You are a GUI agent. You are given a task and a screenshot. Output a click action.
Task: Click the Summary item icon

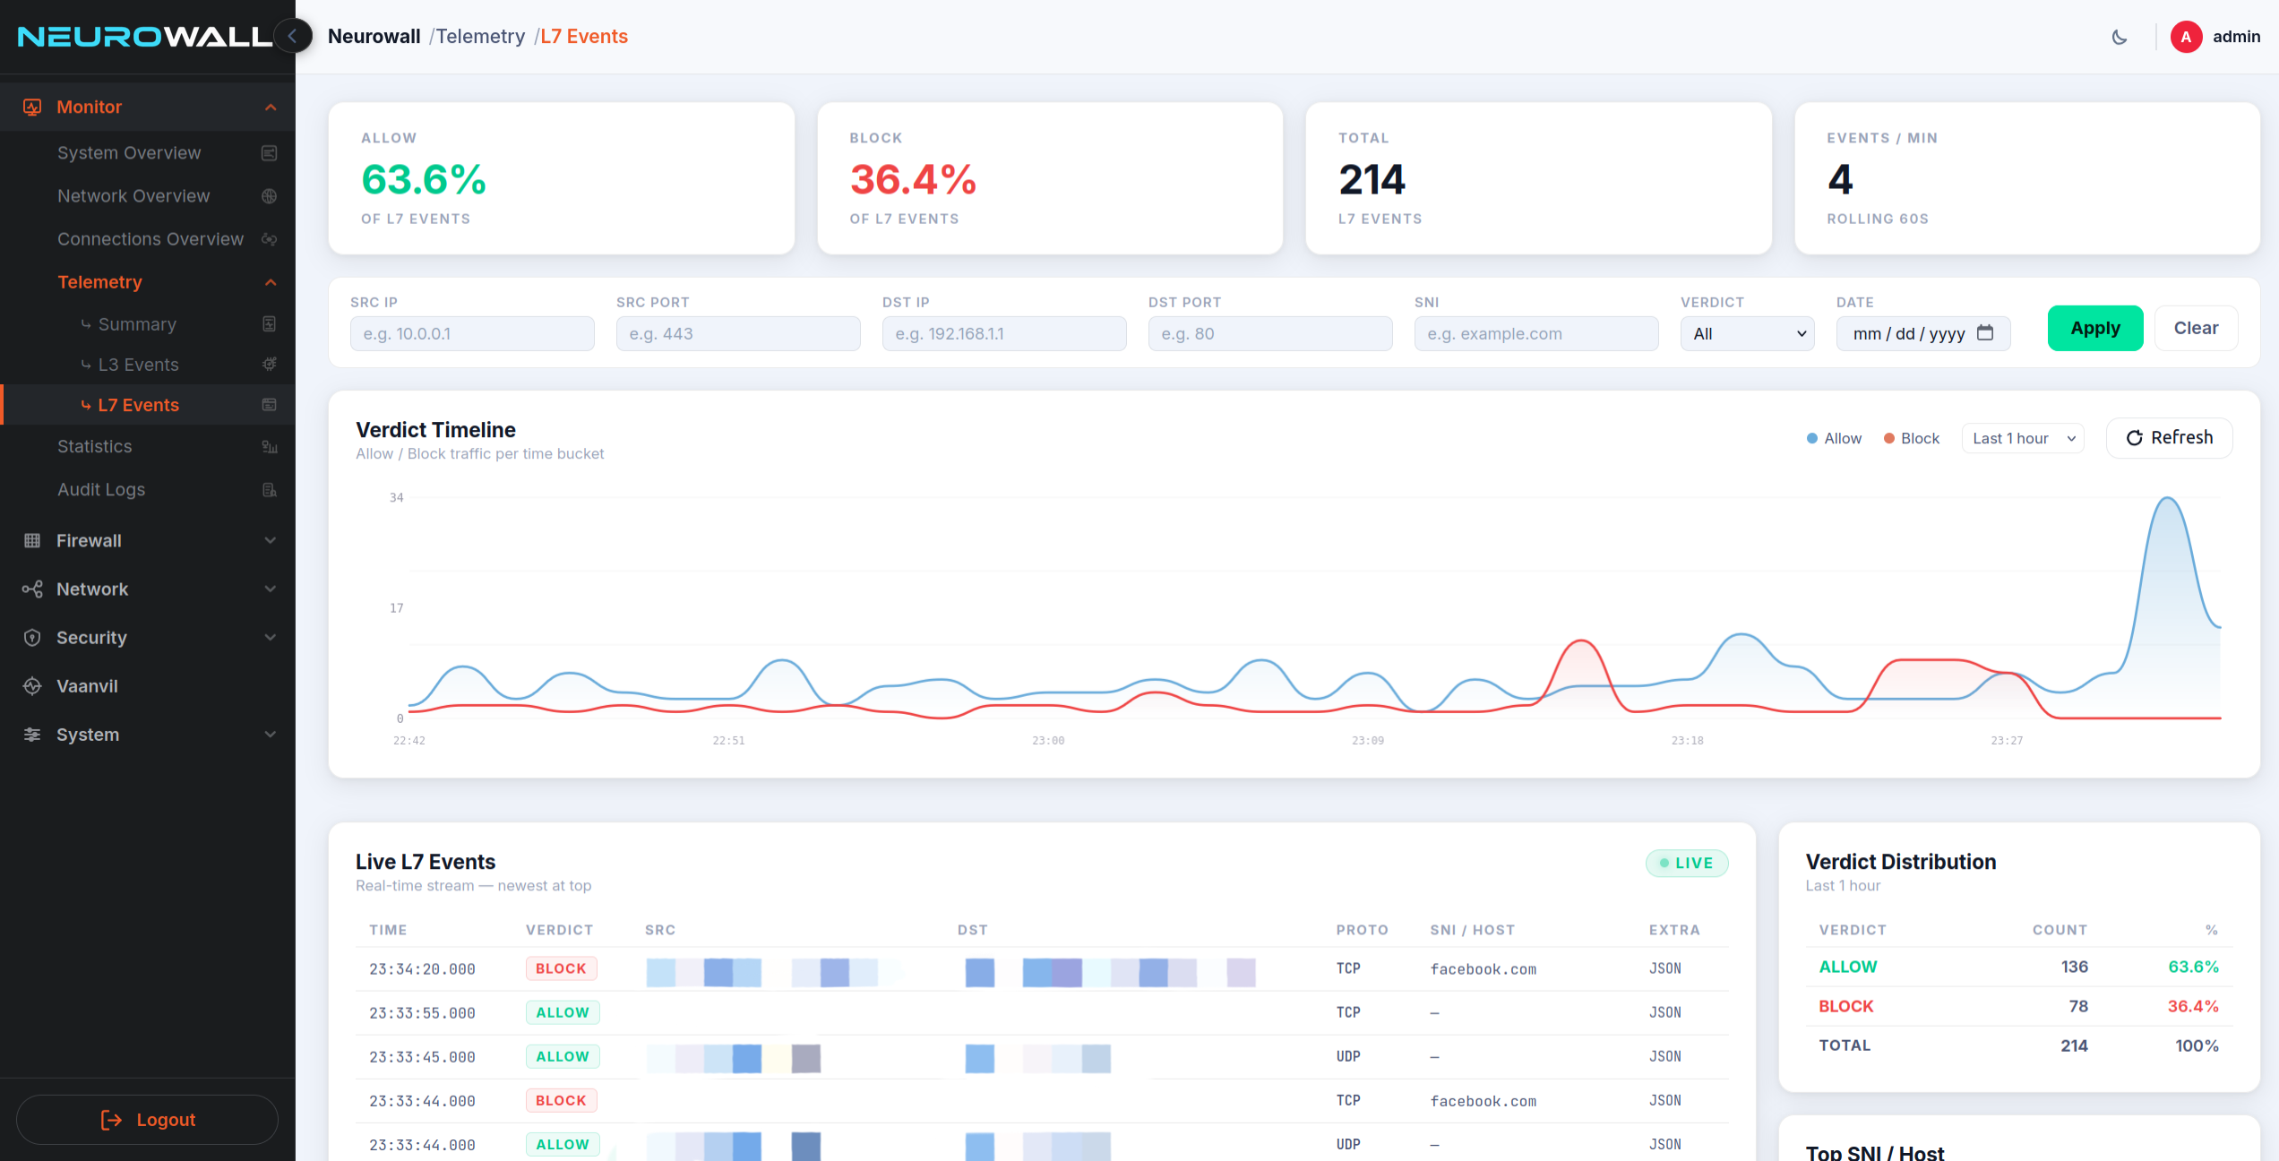[269, 324]
